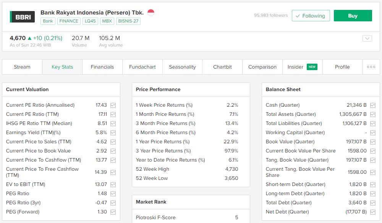Click the 105.2 M average volume value
The height and width of the screenshot is (223, 382).
(x=109, y=38)
